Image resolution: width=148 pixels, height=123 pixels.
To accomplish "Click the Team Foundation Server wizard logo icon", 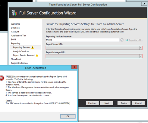I will pyautogui.click(x=14, y=13).
